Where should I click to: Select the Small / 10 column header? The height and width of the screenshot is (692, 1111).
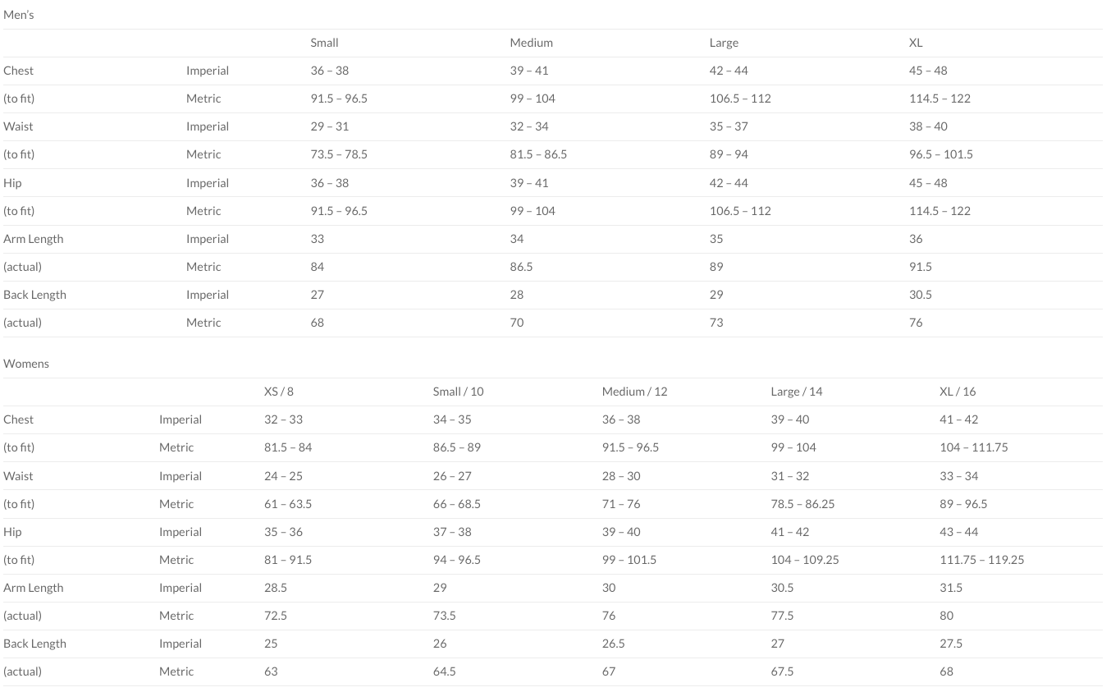(x=458, y=392)
